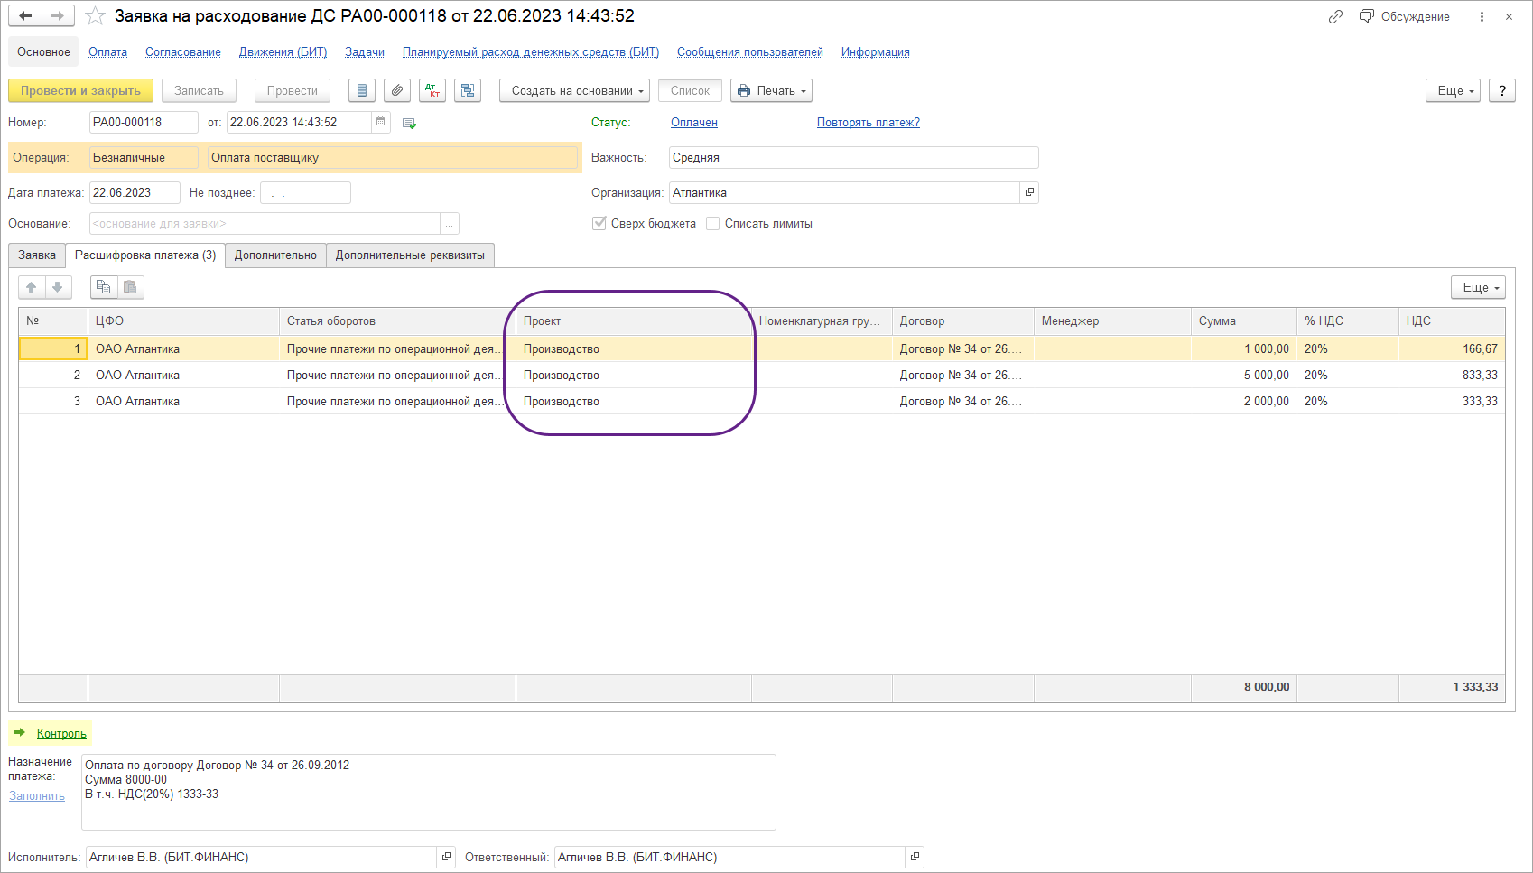This screenshot has width=1533, height=873.
Task: Click Сумма column header
Action: tap(1244, 320)
